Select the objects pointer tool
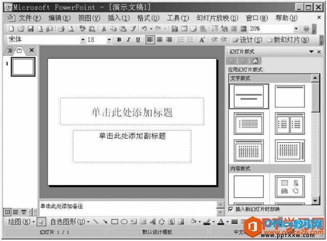The image size is (327, 241). point(41,222)
